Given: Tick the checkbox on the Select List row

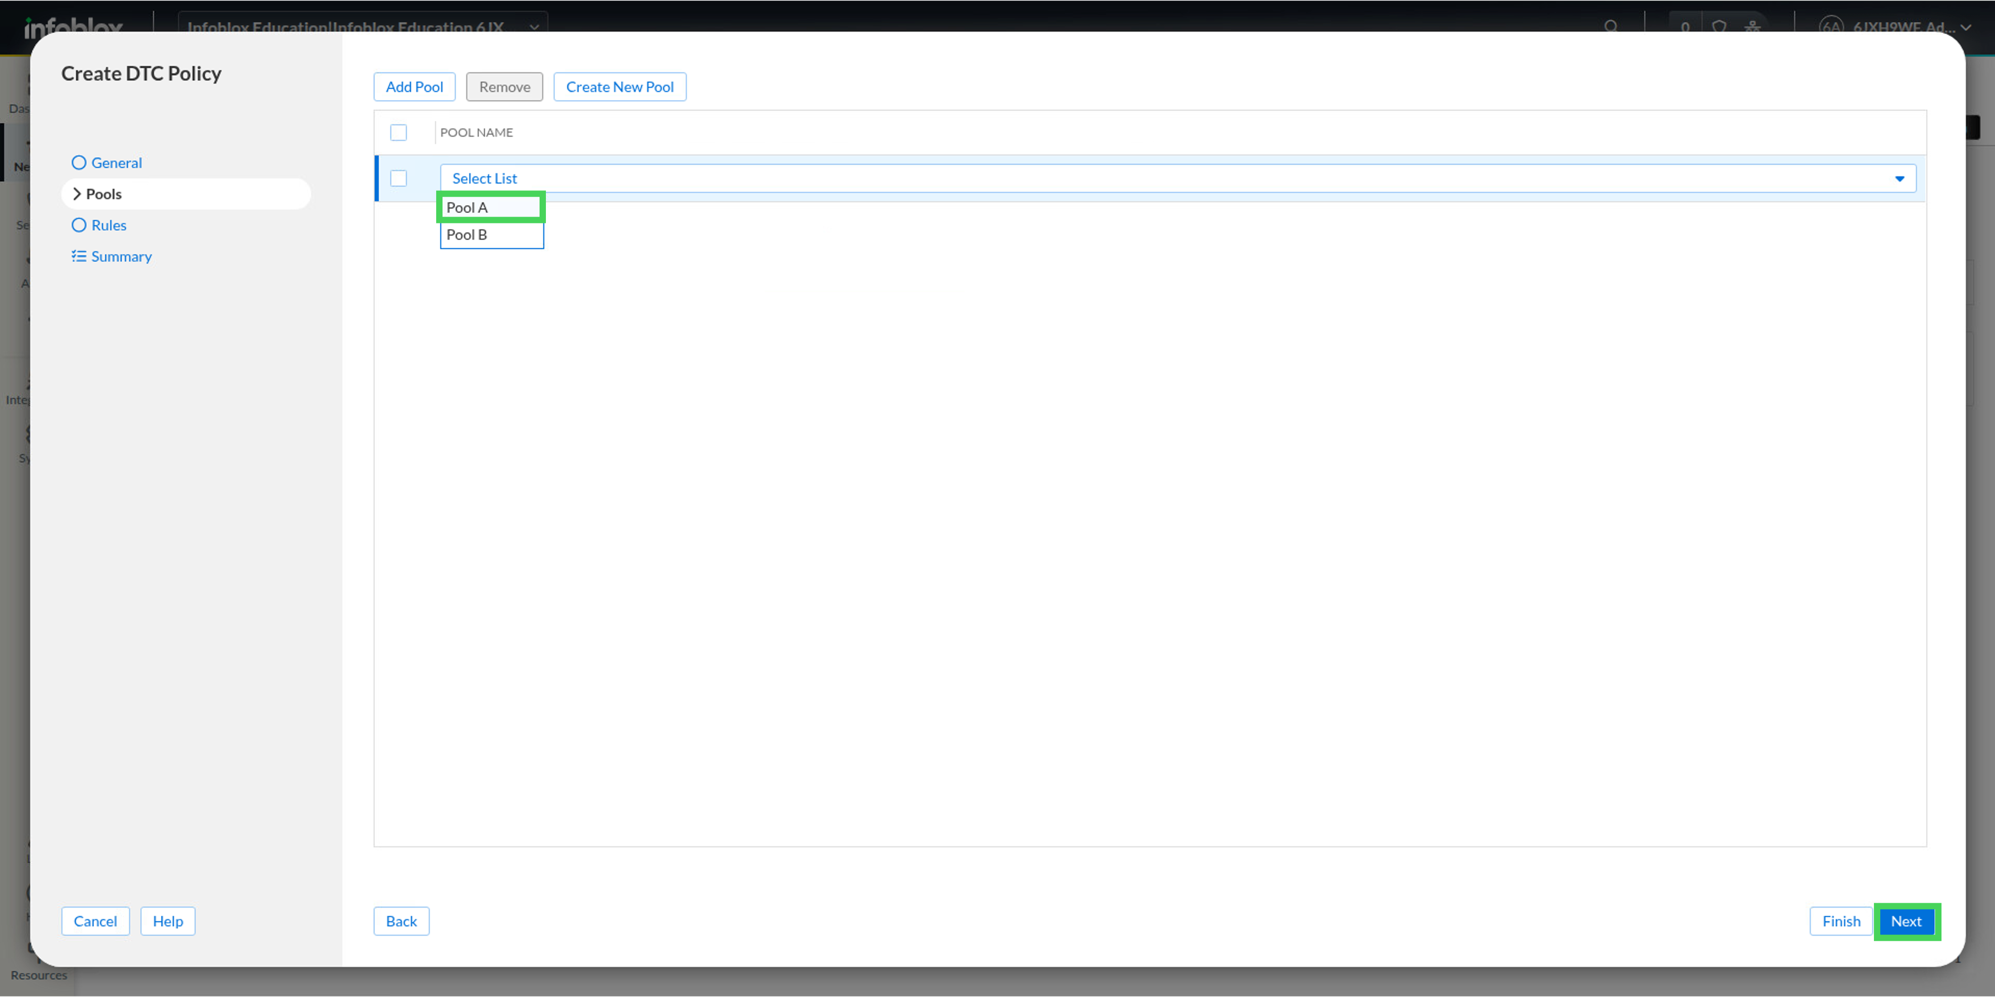Looking at the screenshot, I should (398, 179).
